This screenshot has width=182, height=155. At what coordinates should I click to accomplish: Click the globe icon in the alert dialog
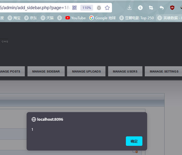coord(34,119)
